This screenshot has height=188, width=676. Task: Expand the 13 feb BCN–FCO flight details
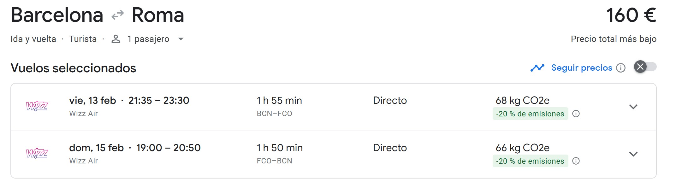pos(633,107)
